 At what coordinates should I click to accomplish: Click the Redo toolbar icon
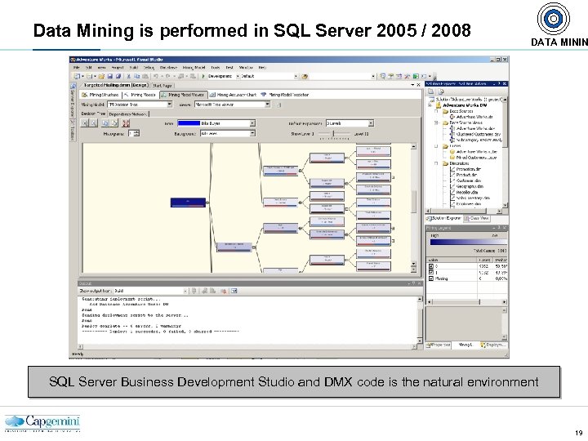tap(167, 77)
